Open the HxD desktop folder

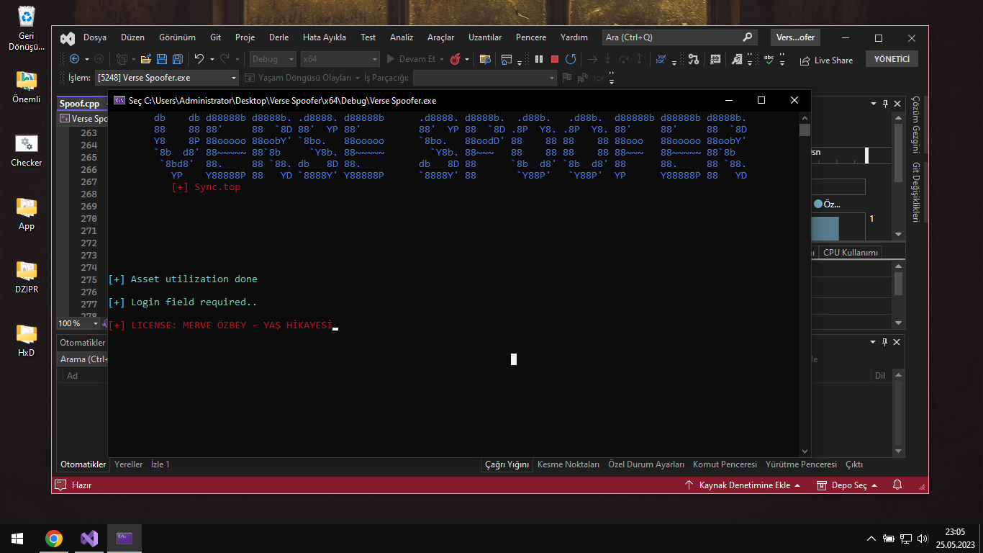coord(26,341)
